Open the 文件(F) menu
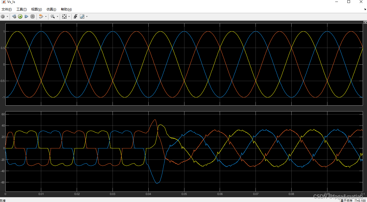 (7, 9)
